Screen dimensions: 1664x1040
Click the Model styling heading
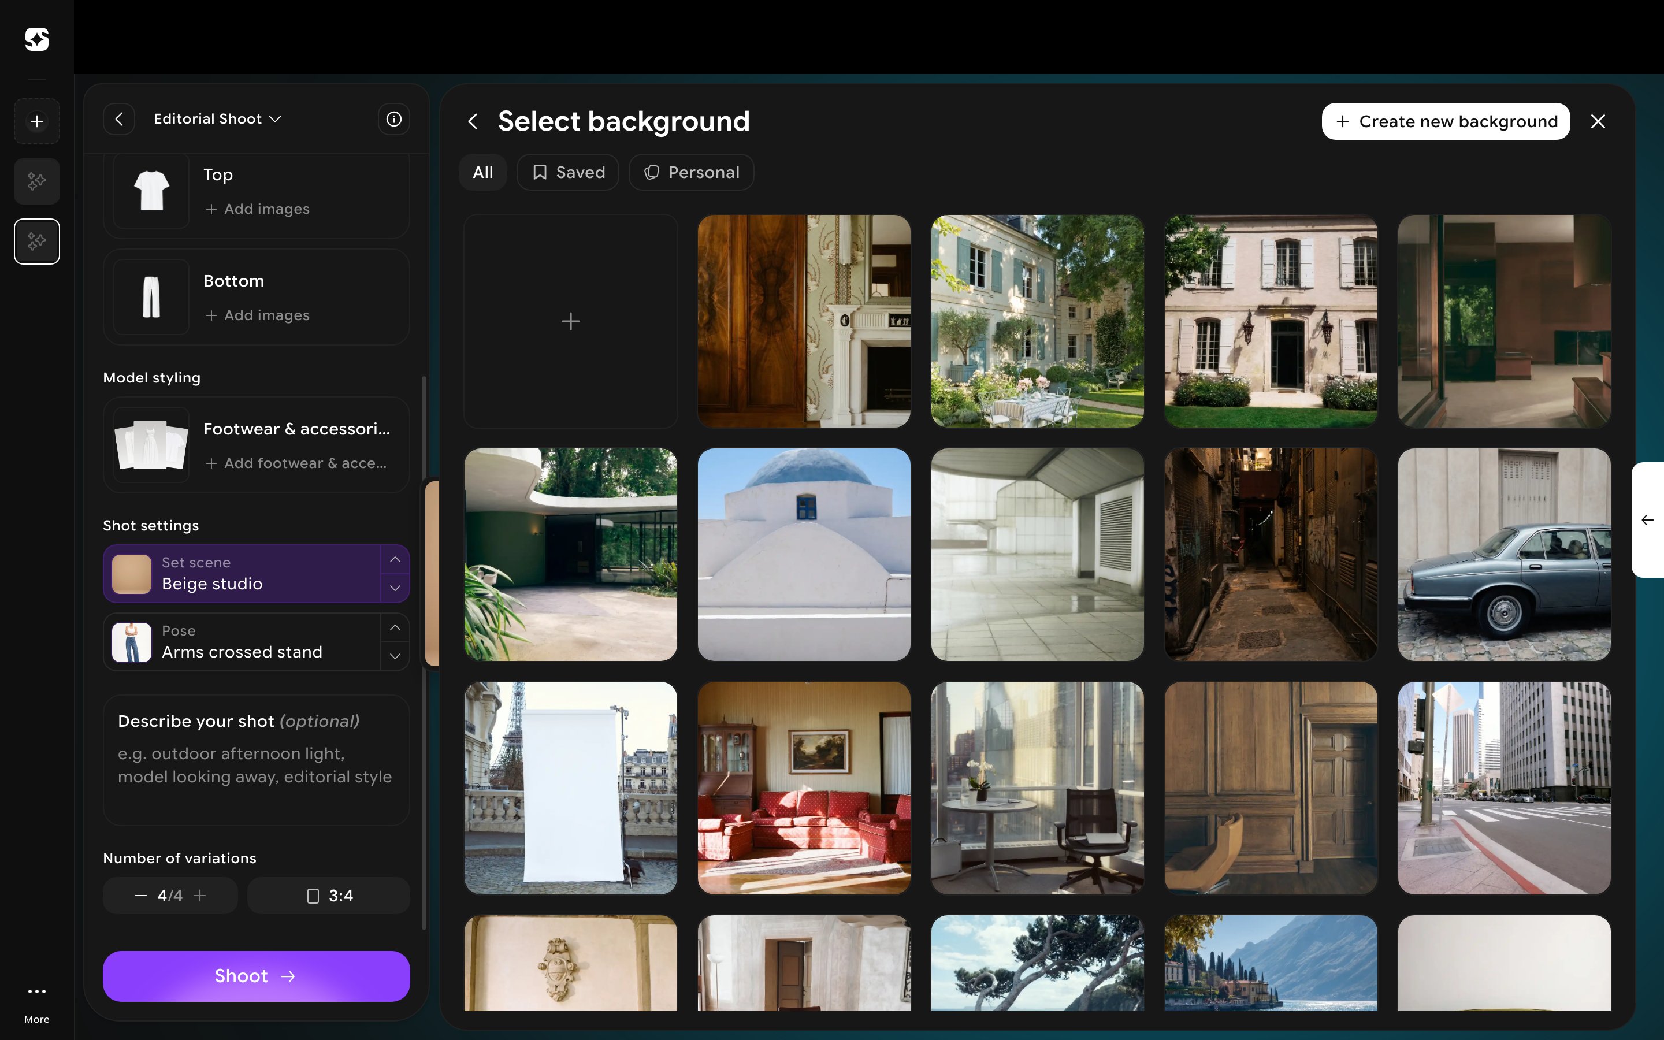[152, 378]
